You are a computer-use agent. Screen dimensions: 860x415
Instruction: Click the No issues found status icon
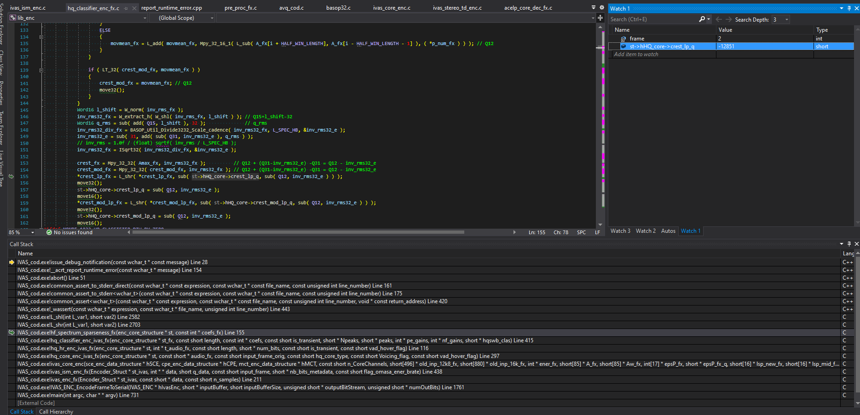49,232
